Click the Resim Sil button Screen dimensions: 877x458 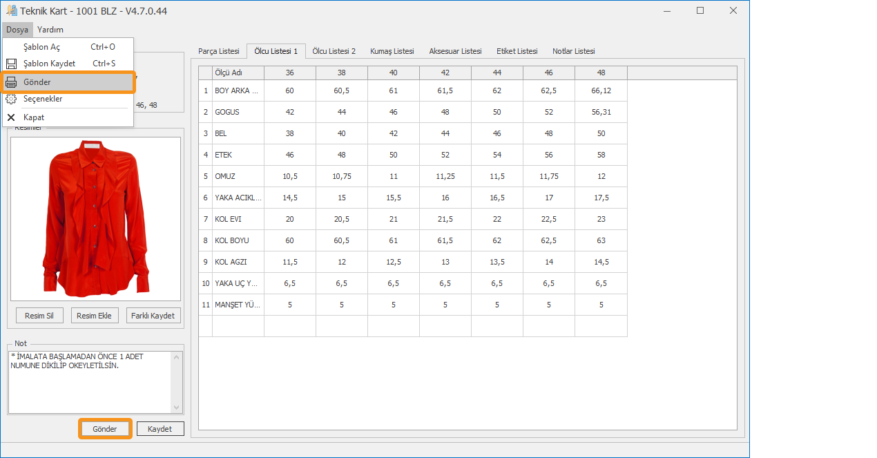(x=39, y=316)
